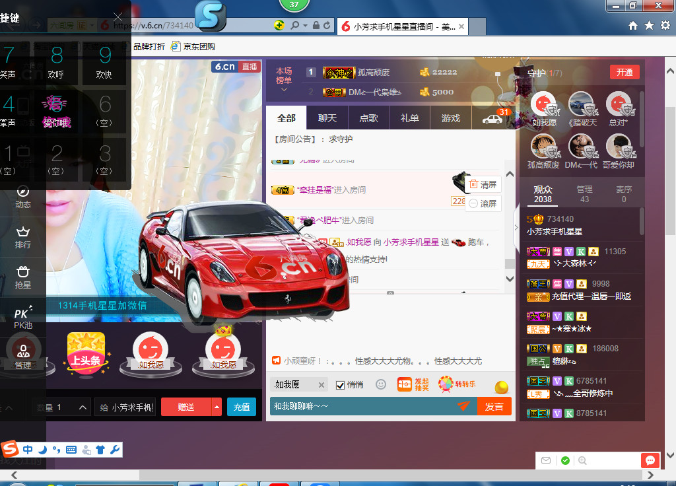Open the 管理 sidebar icon
The width and height of the screenshot is (676, 486).
coord(23,357)
